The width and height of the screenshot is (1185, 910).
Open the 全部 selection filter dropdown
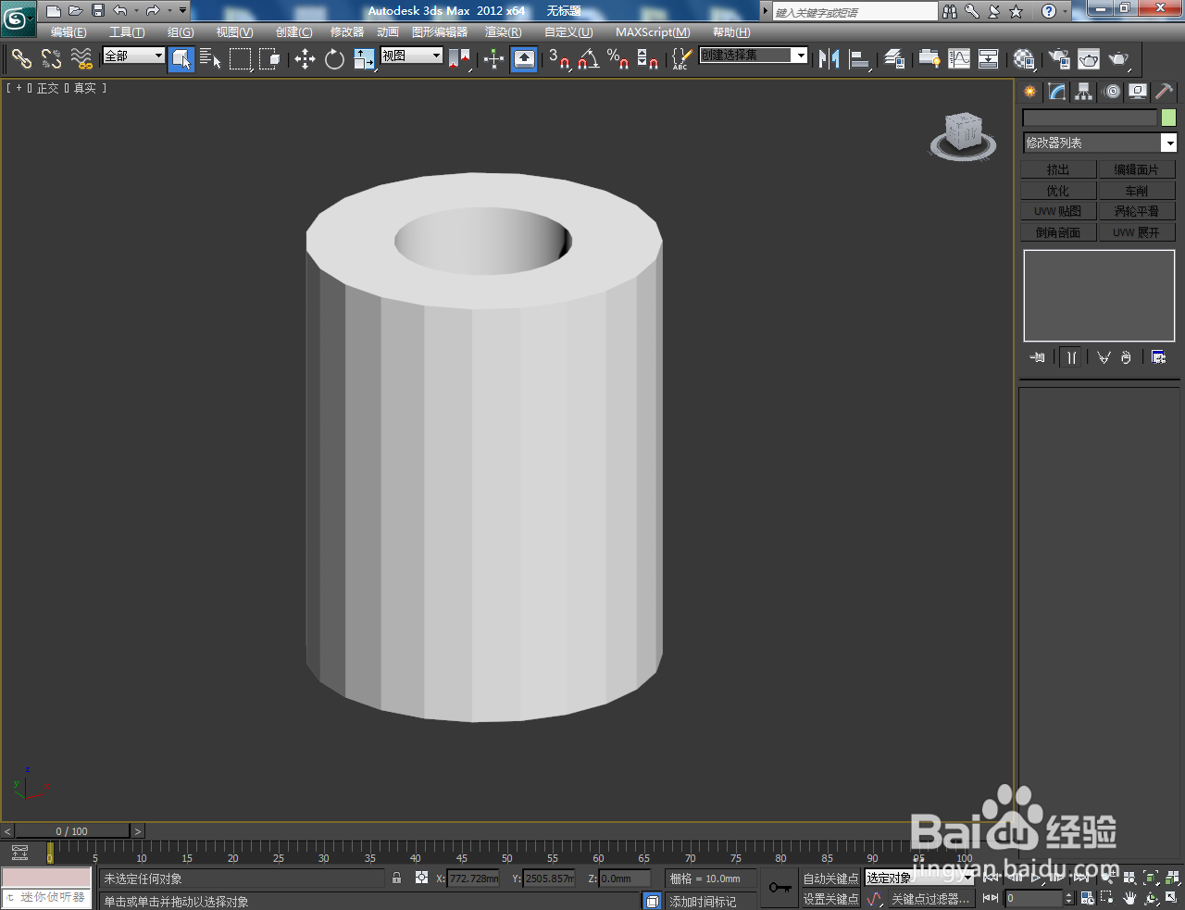pos(132,56)
